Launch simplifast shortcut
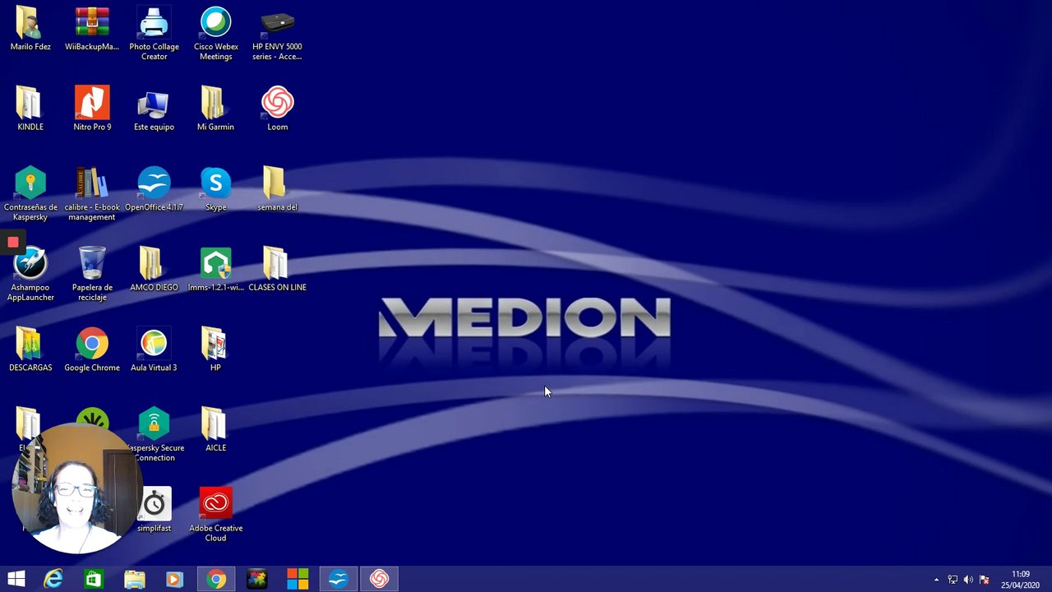Viewport: 1052px width, 592px height. [154, 510]
